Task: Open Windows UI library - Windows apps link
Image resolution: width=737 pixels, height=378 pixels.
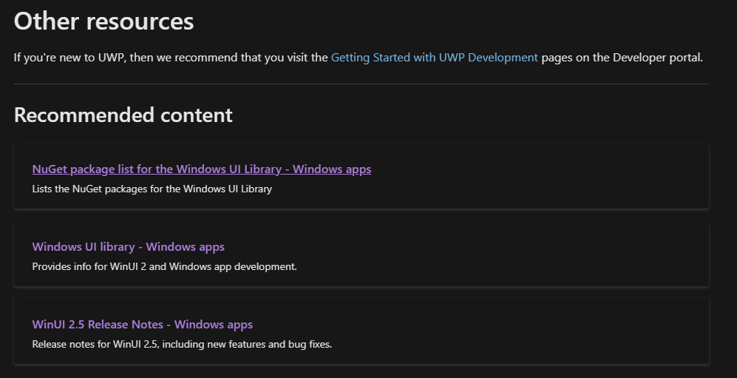Action: (x=129, y=246)
